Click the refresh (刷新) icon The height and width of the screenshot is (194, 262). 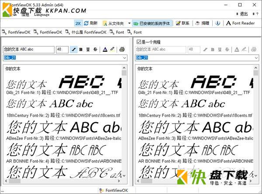click(86, 23)
